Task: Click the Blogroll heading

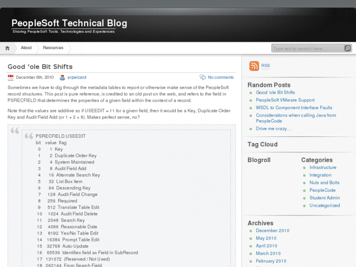Action: coord(259,160)
